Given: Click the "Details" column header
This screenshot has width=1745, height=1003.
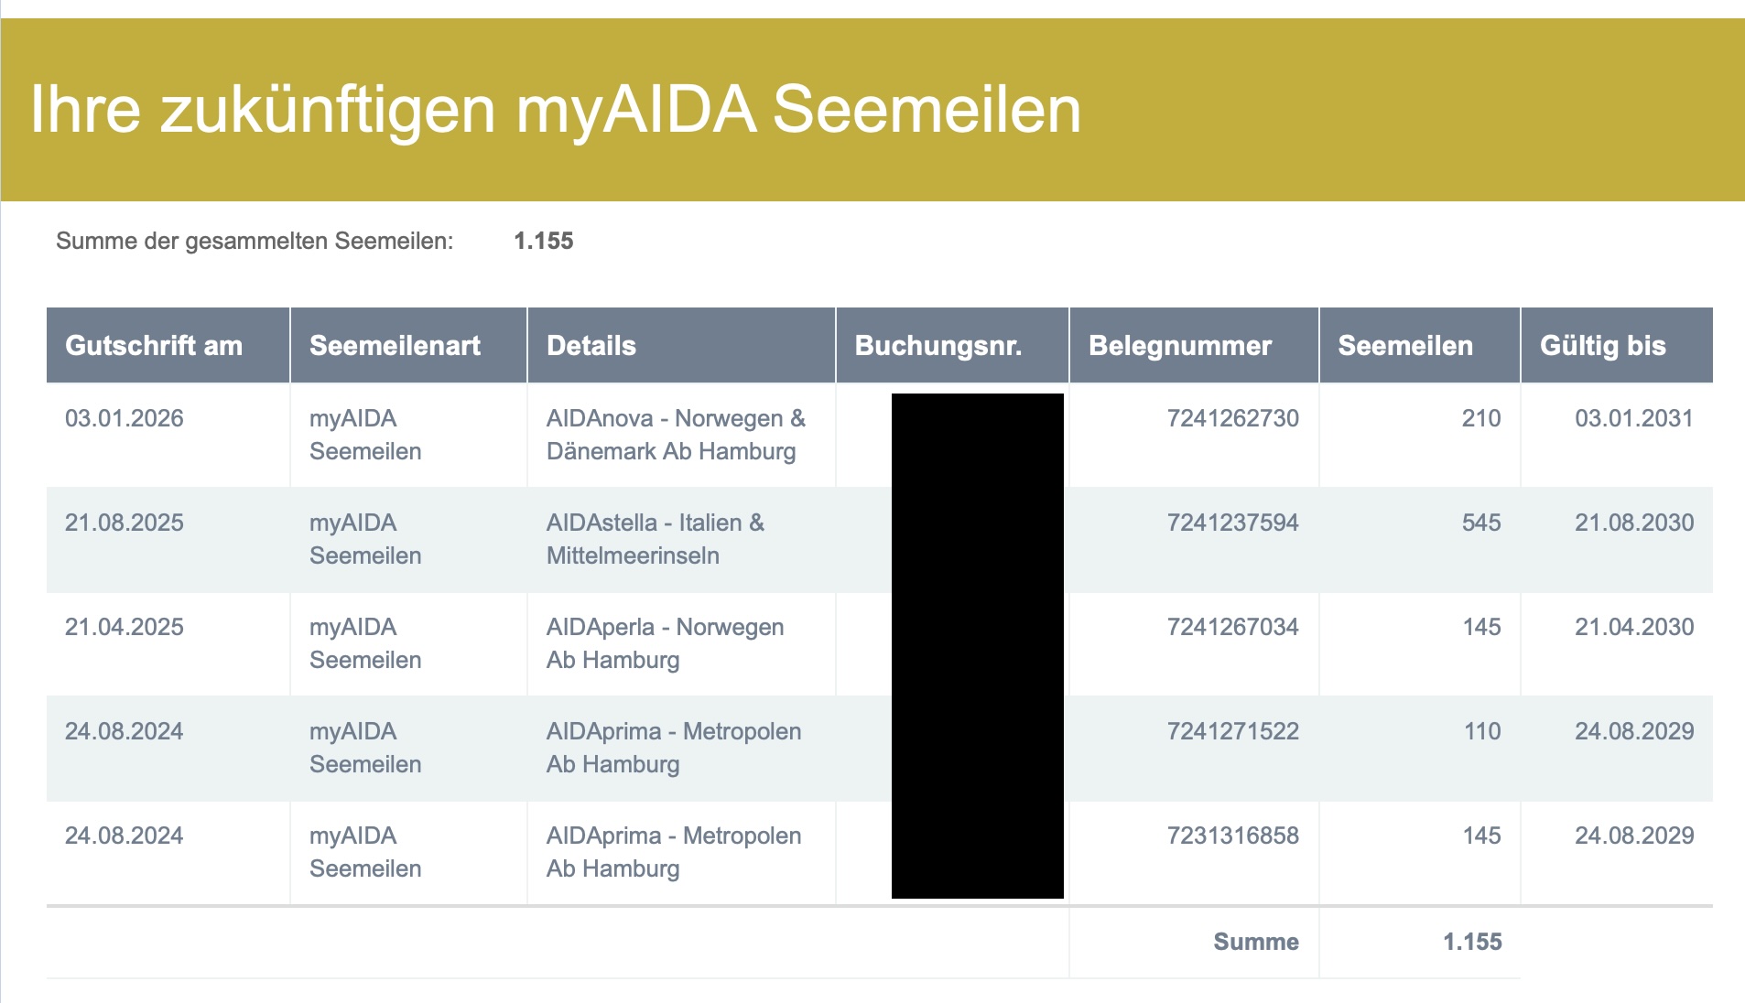Looking at the screenshot, I should 591,346.
